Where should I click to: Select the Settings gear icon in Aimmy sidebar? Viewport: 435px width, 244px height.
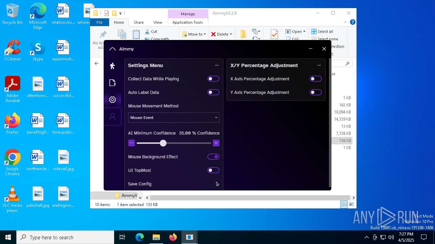click(112, 100)
